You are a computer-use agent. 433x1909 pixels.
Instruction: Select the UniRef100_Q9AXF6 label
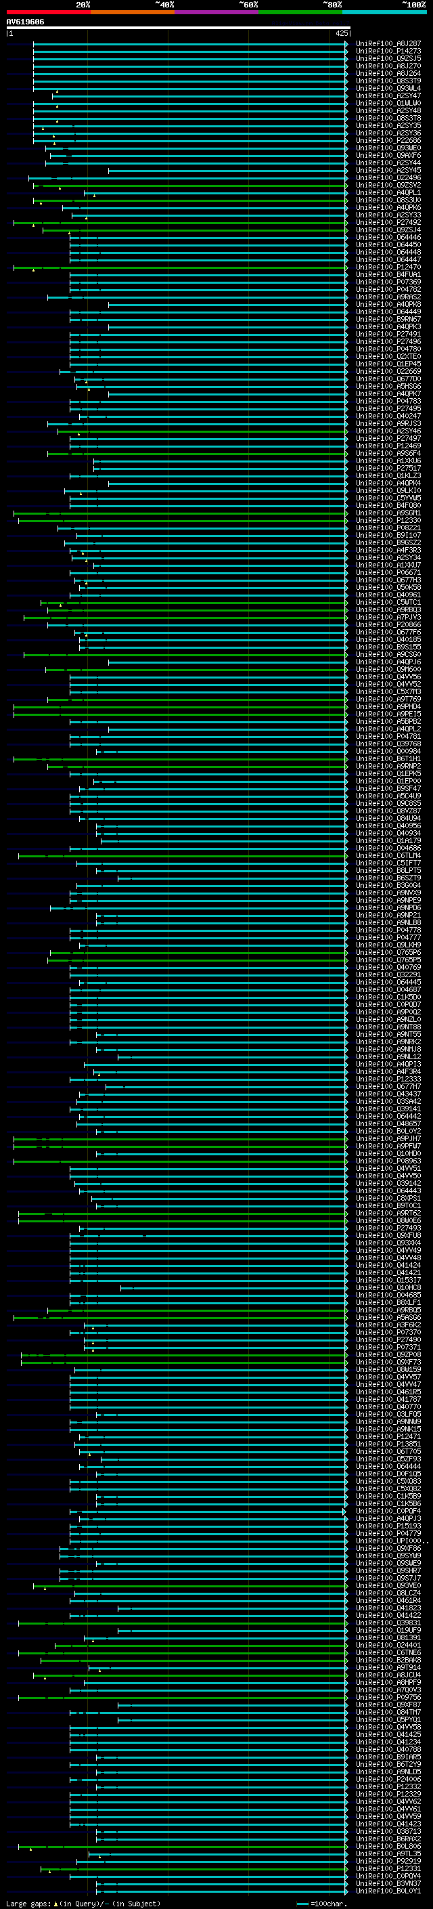pyautogui.click(x=388, y=156)
